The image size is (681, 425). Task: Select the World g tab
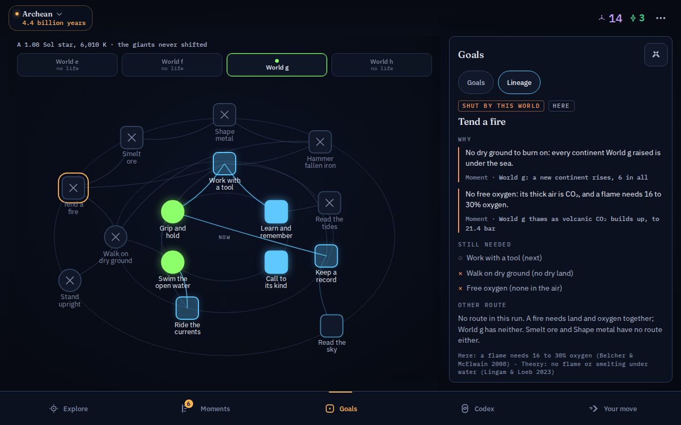277,65
